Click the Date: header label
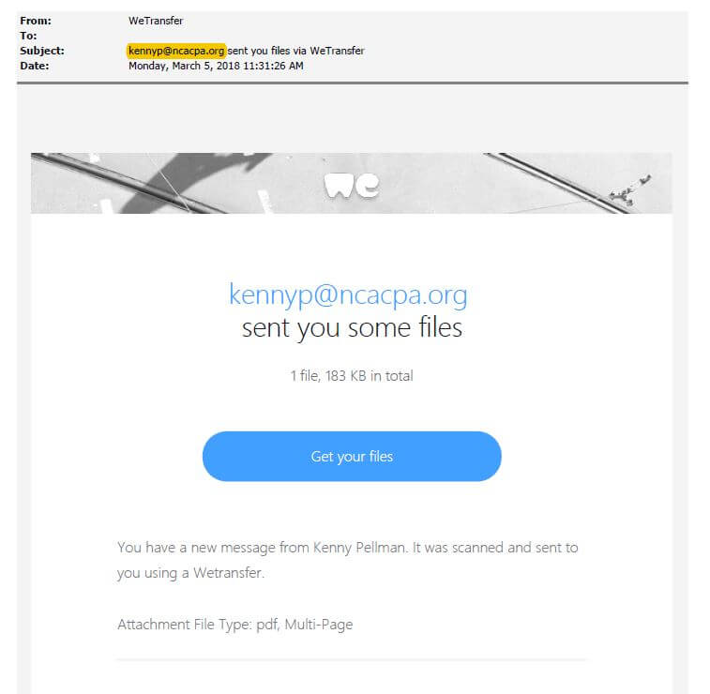Viewport: 710px width, 694px height. pyautogui.click(x=35, y=66)
